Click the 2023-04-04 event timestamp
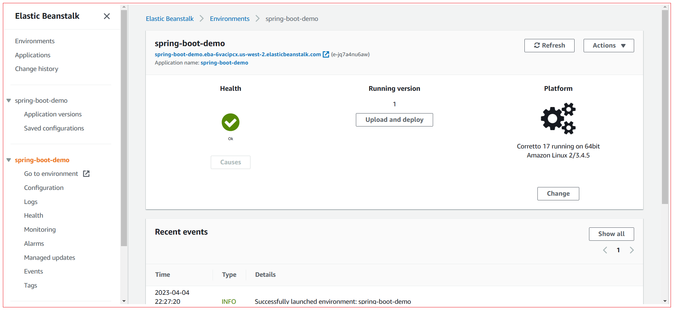This screenshot has height=311, width=676. 172,297
